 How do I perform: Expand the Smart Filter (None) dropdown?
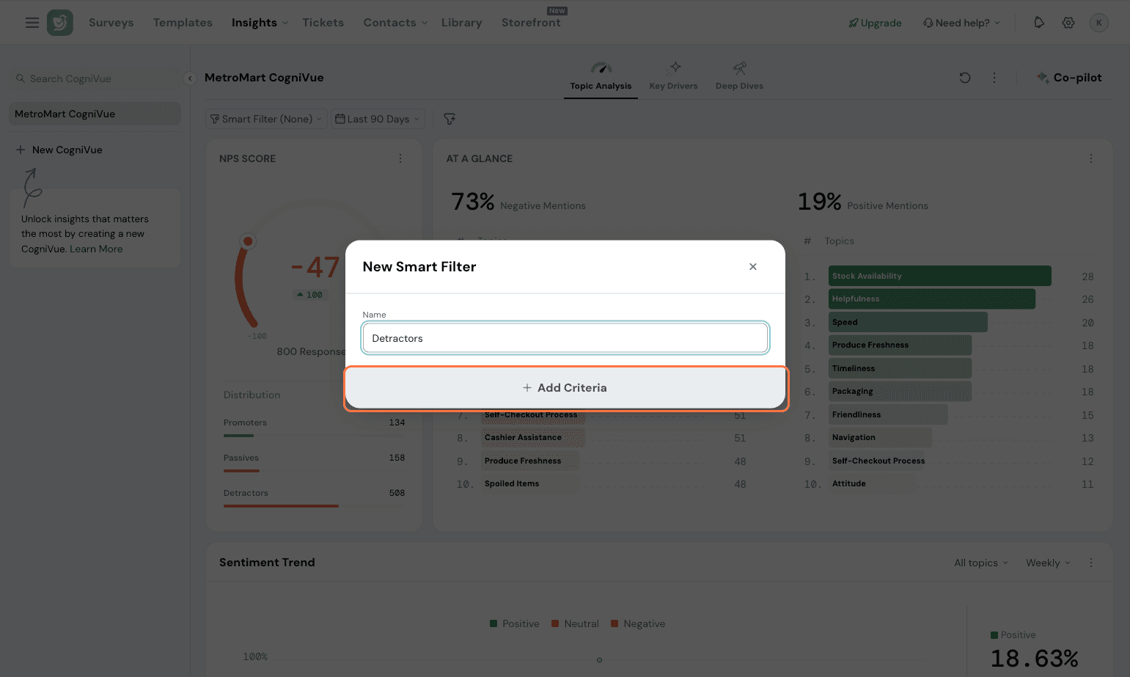pyautogui.click(x=266, y=119)
